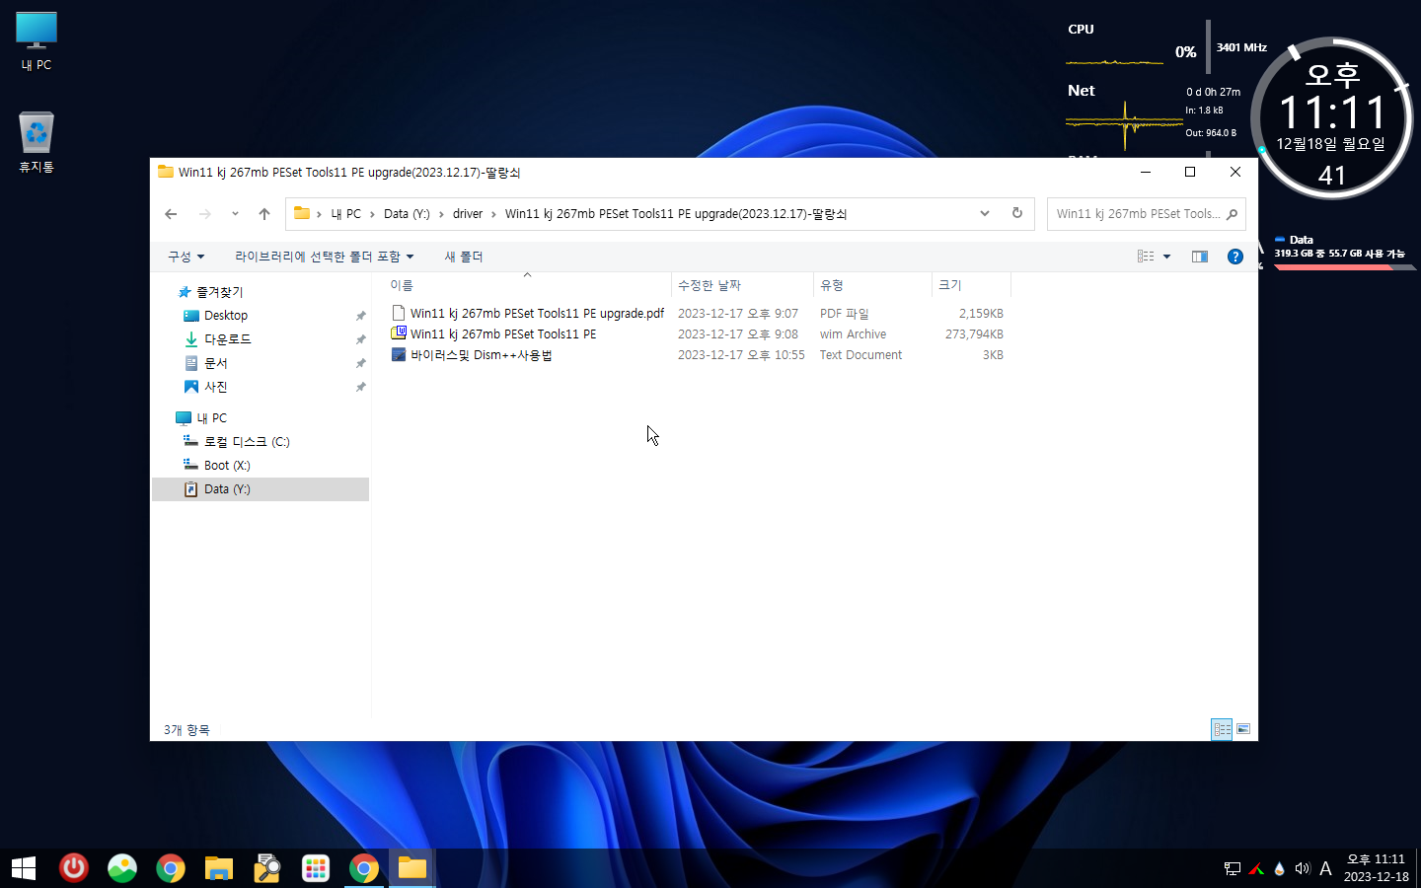Sort by the 수정한 날짜 column header
Viewport: 1421px width, 888px height.
point(742,285)
